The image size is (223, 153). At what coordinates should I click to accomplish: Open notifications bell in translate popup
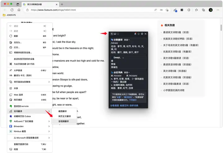click(x=135, y=34)
